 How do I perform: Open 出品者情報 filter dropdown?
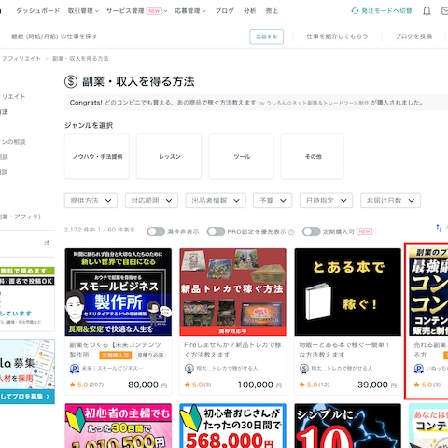216,201
